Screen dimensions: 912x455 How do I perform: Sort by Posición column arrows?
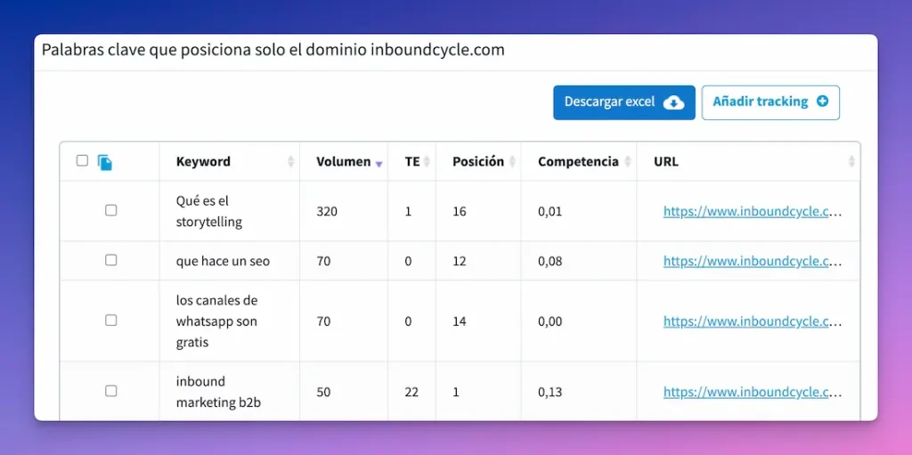pos(512,162)
